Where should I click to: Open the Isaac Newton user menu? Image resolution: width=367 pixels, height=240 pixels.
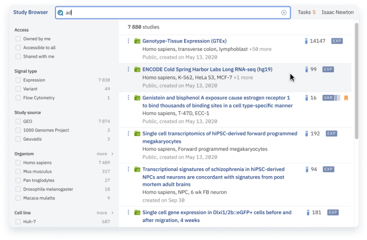coord(338,12)
